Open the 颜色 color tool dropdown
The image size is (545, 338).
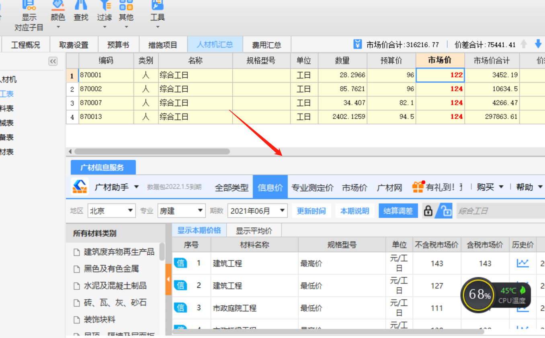click(58, 16)
